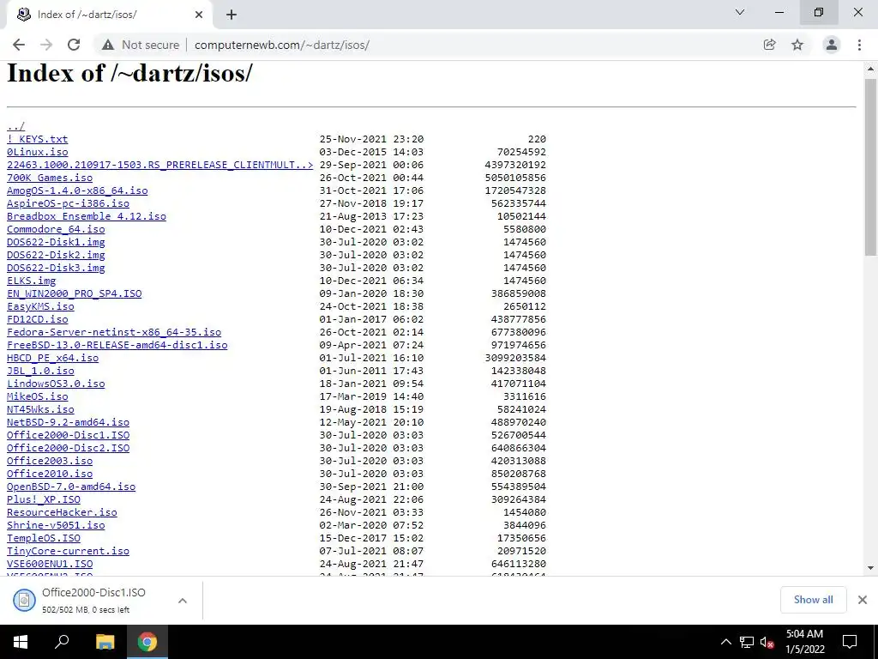
Task: Open FreeBSD-13.0-RELEASE-amd64-disc1.iso link
Action: 117,345
